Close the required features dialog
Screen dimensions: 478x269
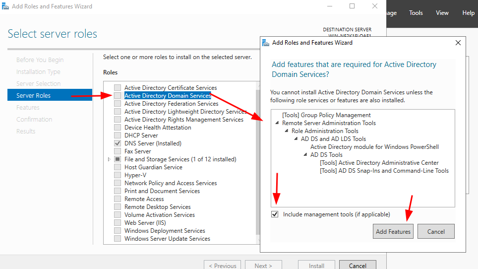458,43
